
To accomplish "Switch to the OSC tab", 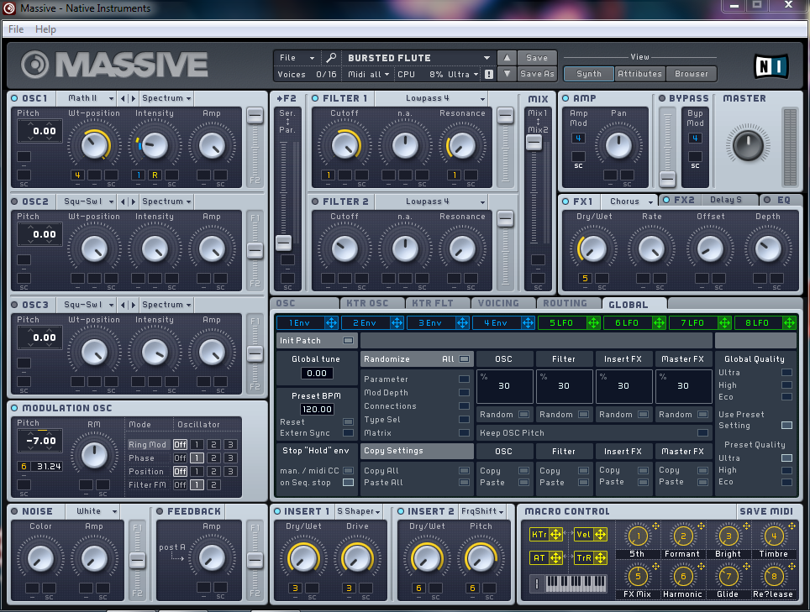I will click(x=304, y=303).
